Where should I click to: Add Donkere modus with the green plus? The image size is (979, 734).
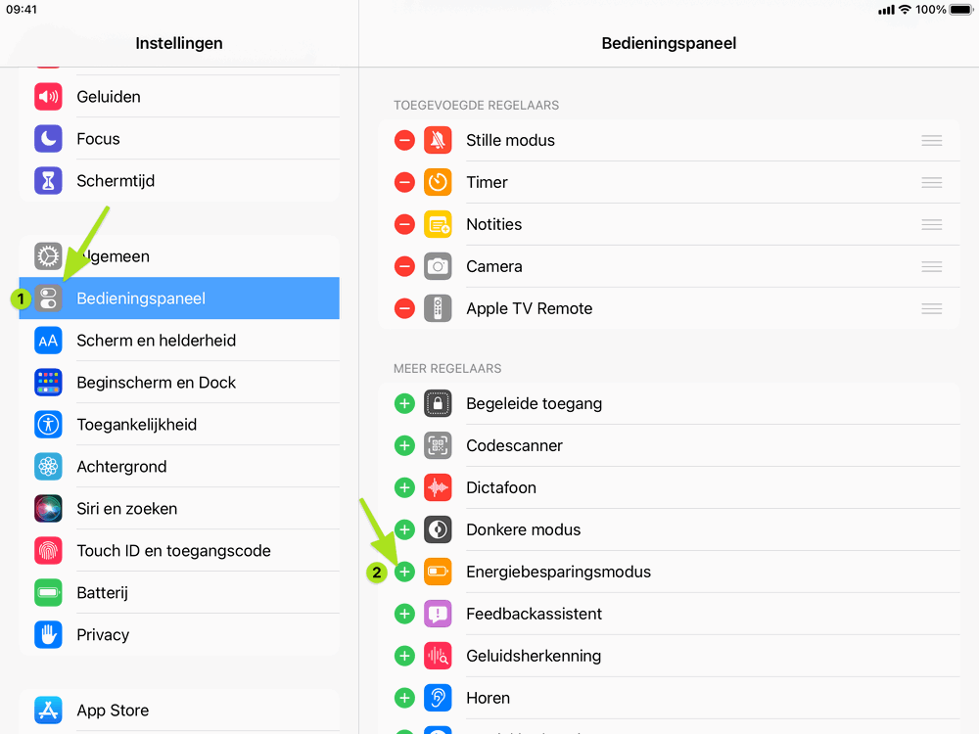tap(404, 529)
